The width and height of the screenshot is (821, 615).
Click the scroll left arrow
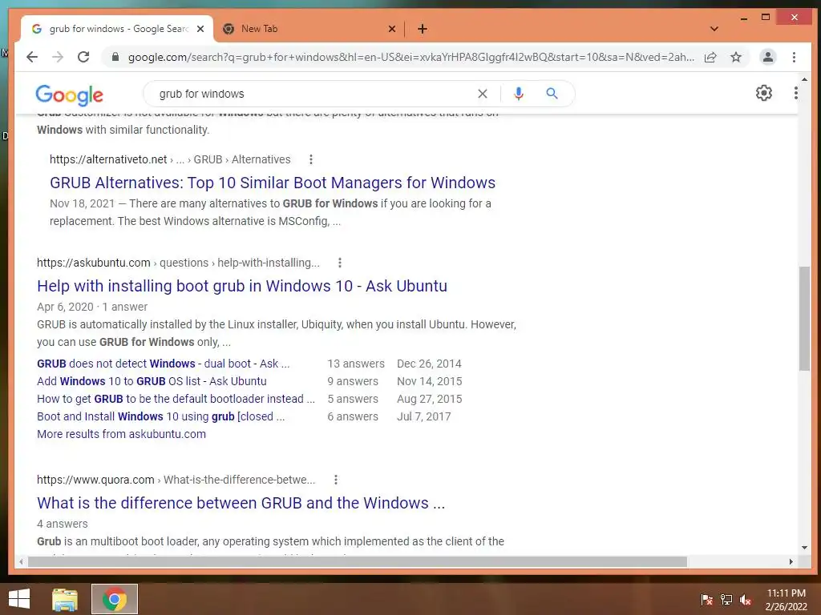(21, 561)
